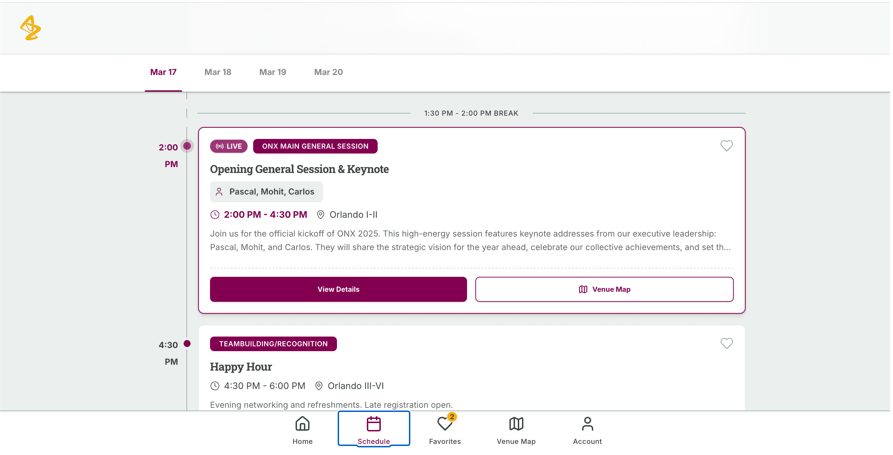Click View Details for the keynote session

point(338,289)
